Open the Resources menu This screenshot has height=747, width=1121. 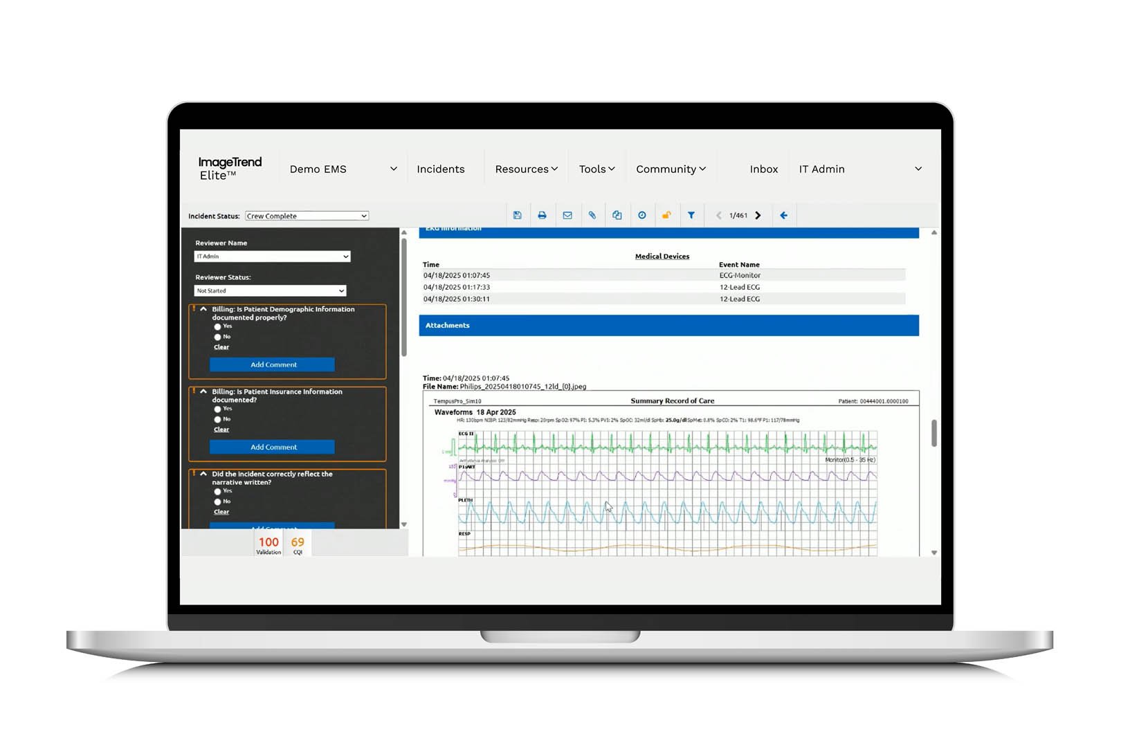[x=526, y=169]
